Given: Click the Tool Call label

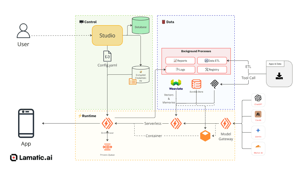Looking at the screenshot, I should (x=248, y=78).
